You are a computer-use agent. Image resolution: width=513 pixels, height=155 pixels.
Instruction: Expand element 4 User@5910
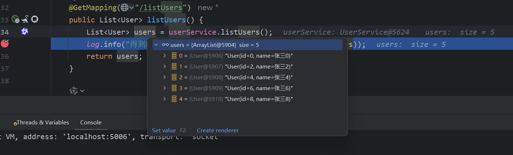(165, 99)
